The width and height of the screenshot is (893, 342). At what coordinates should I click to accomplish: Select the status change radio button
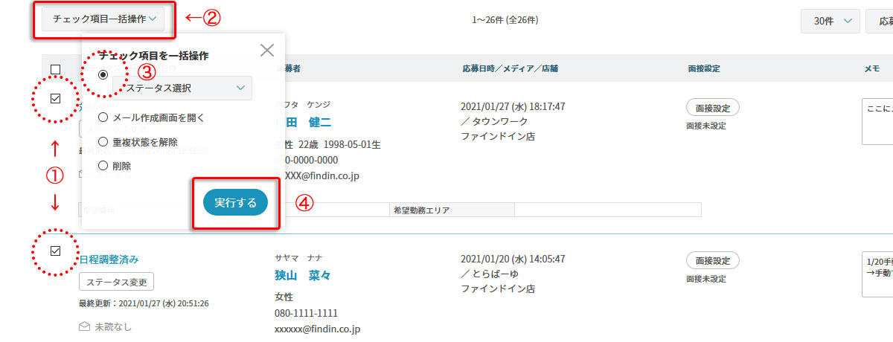coord(103,74)
